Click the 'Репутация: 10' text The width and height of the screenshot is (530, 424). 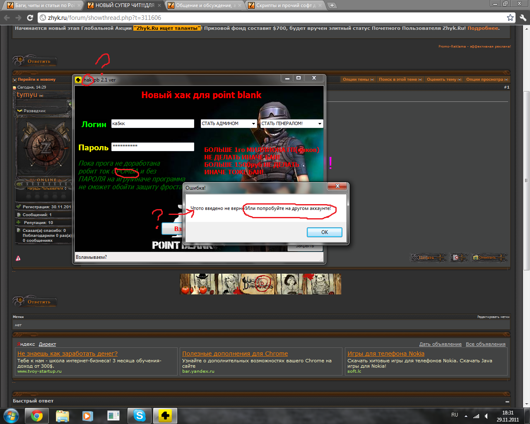tap(39, 222)
